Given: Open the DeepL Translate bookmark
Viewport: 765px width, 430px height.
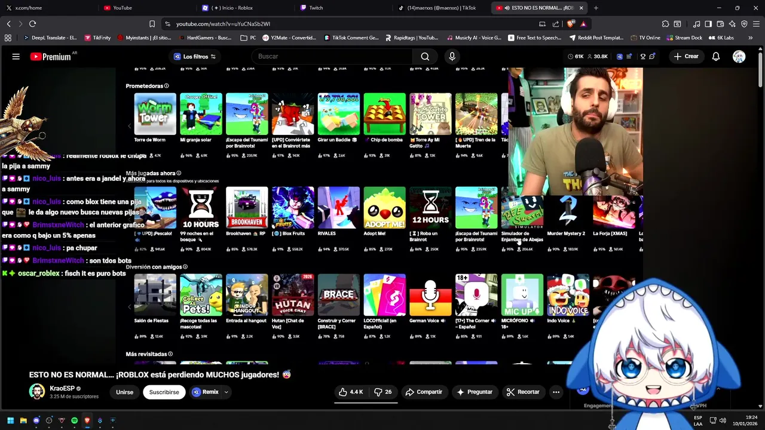Looking at the screenshot, I should pos(50,38).
